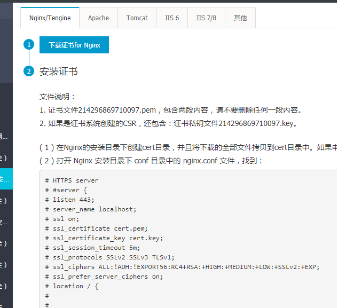The height and width of the screenshot is (308, 338).
Task: Click the '# #server {' code line
Action: tap(66, 190)
